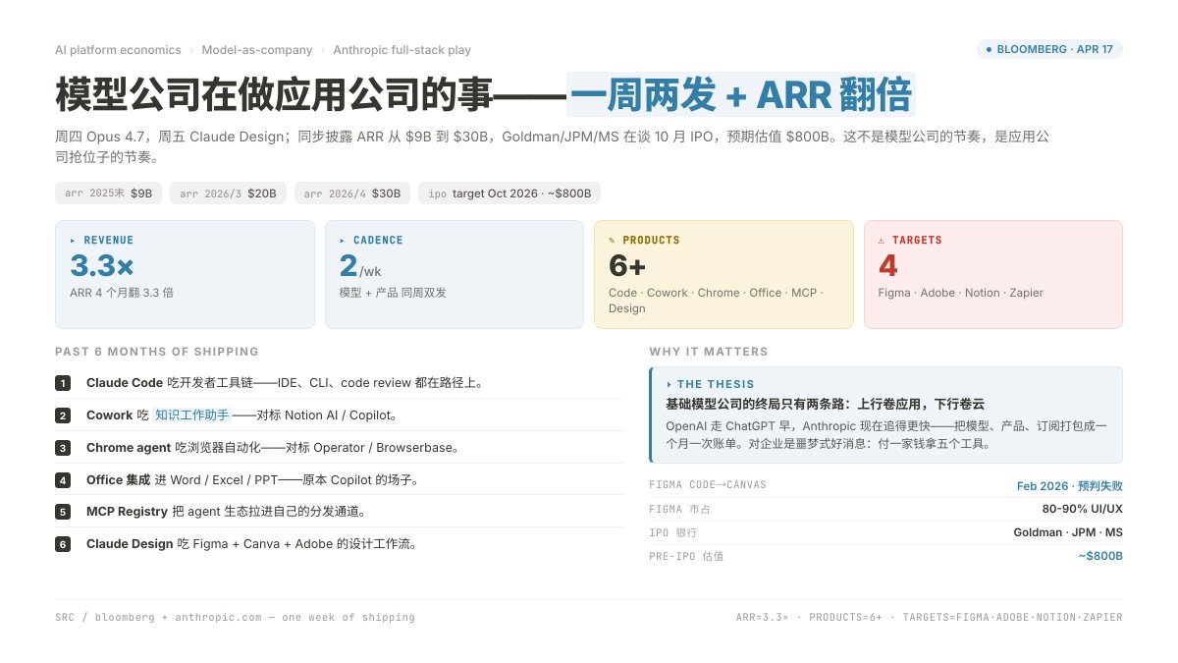This screenshot has height=663, width=1178.
Task: Click the REVENUE card triangle icon
Action: pos(73,241)
